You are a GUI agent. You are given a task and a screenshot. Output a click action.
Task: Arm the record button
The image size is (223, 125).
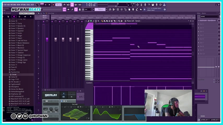click(x=53, y=5)
